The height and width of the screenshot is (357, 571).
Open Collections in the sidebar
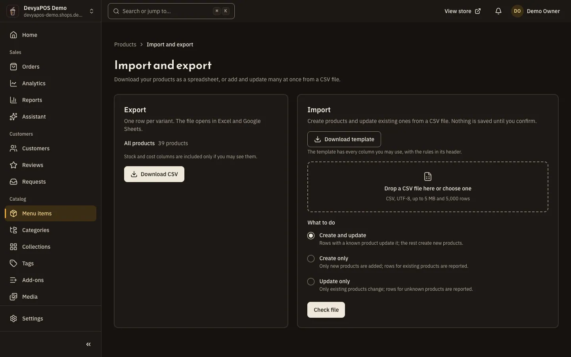[51, 247]
